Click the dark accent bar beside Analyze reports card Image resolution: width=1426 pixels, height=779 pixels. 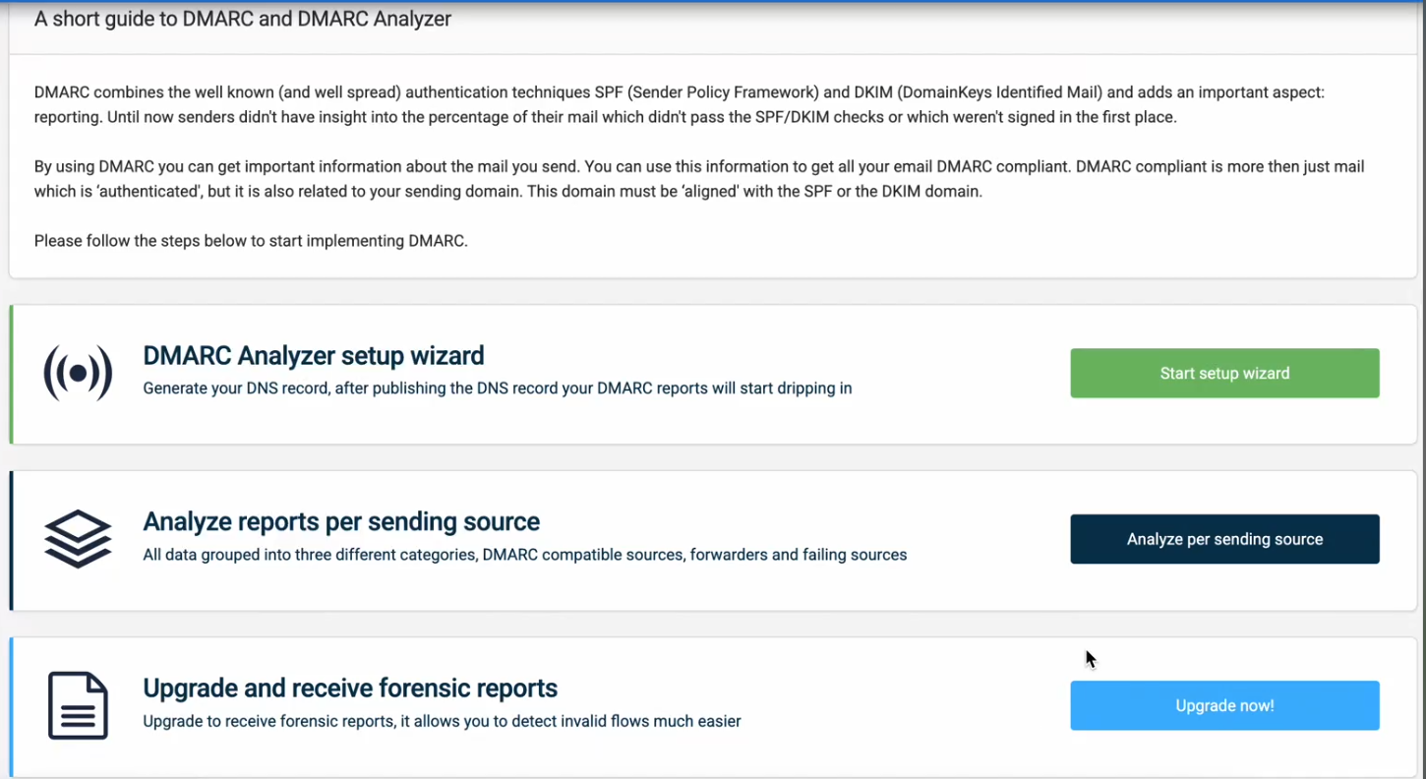coord(12,539)
